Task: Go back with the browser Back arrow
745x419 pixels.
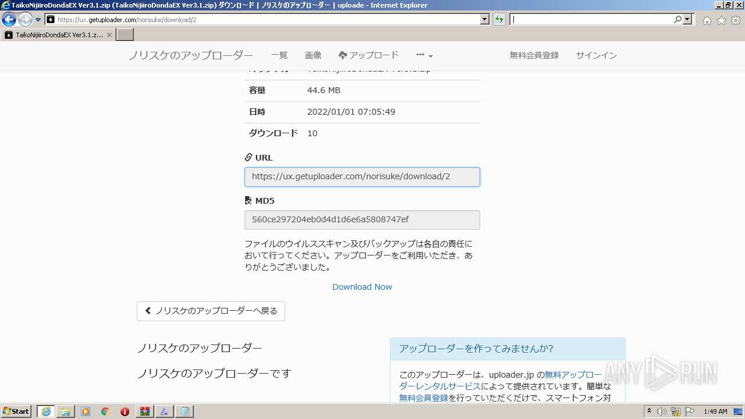Action: click(9, 20)
